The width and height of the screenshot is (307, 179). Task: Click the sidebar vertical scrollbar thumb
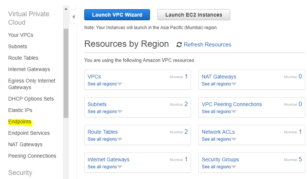(x=66, y=73)
